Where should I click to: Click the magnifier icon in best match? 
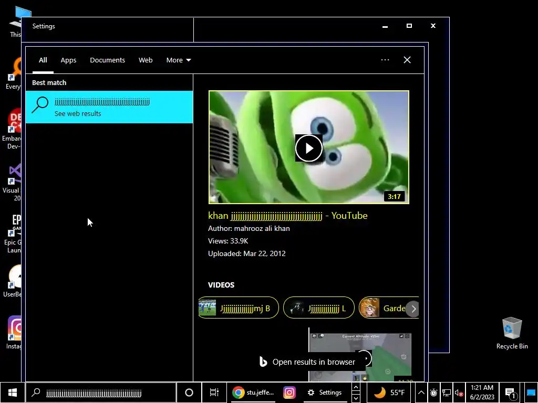click(x=40, y=105)
